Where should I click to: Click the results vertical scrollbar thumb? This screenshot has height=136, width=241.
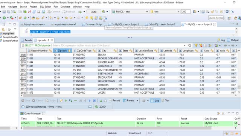(239, 87)
